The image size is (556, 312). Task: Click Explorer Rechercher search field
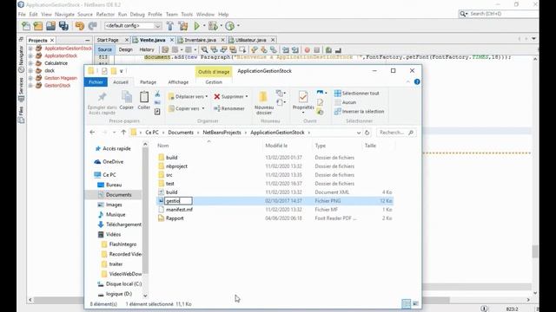point(396,133)
